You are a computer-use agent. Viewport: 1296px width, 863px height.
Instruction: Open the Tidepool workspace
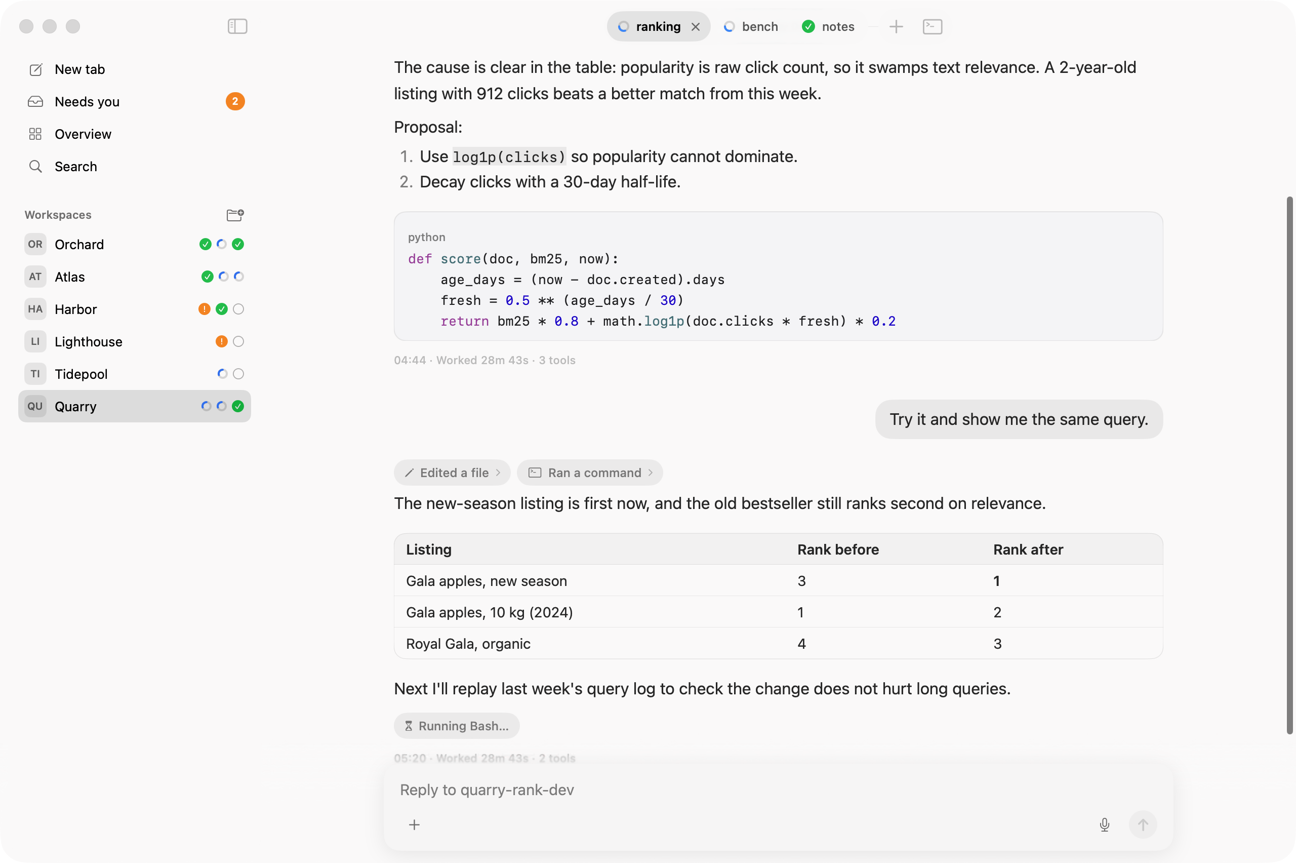[x=135, y=374]
